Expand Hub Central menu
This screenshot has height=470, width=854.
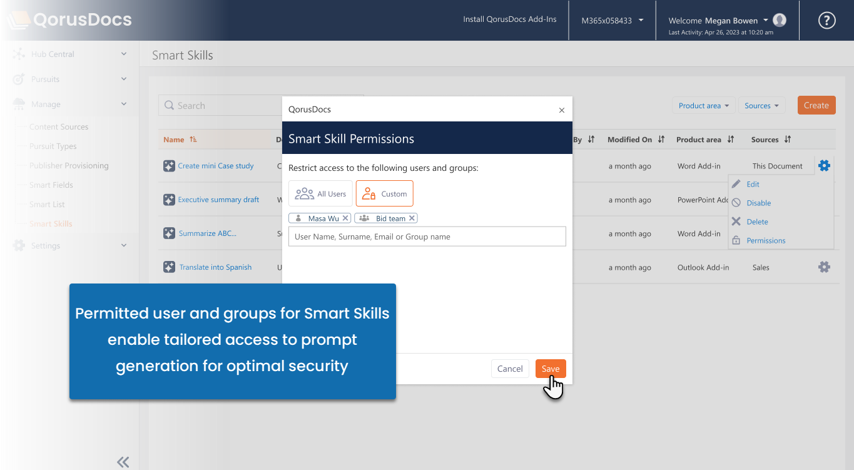(124, 54)
